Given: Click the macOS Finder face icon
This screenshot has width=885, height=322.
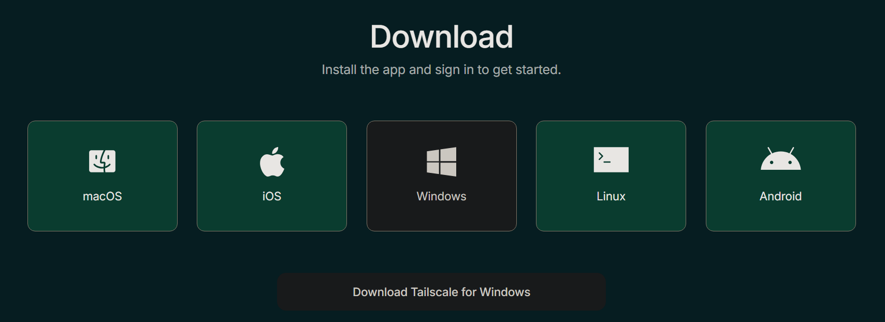Looking at the screenshot, I should (102, 161).
